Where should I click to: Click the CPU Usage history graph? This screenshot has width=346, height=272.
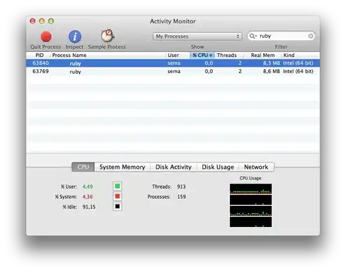click(x=251, y=205)
